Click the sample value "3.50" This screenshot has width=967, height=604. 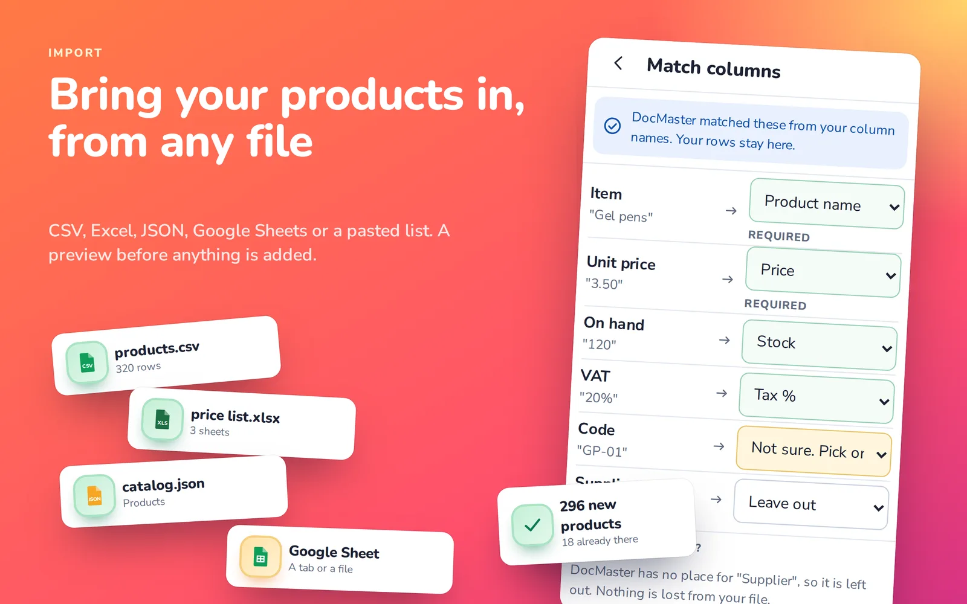(x=604, y=283)
